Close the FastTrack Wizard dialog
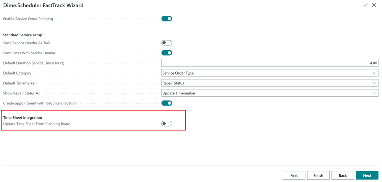Image resolution: width=382 pixels, height=182 pixels. pos(374,5)
